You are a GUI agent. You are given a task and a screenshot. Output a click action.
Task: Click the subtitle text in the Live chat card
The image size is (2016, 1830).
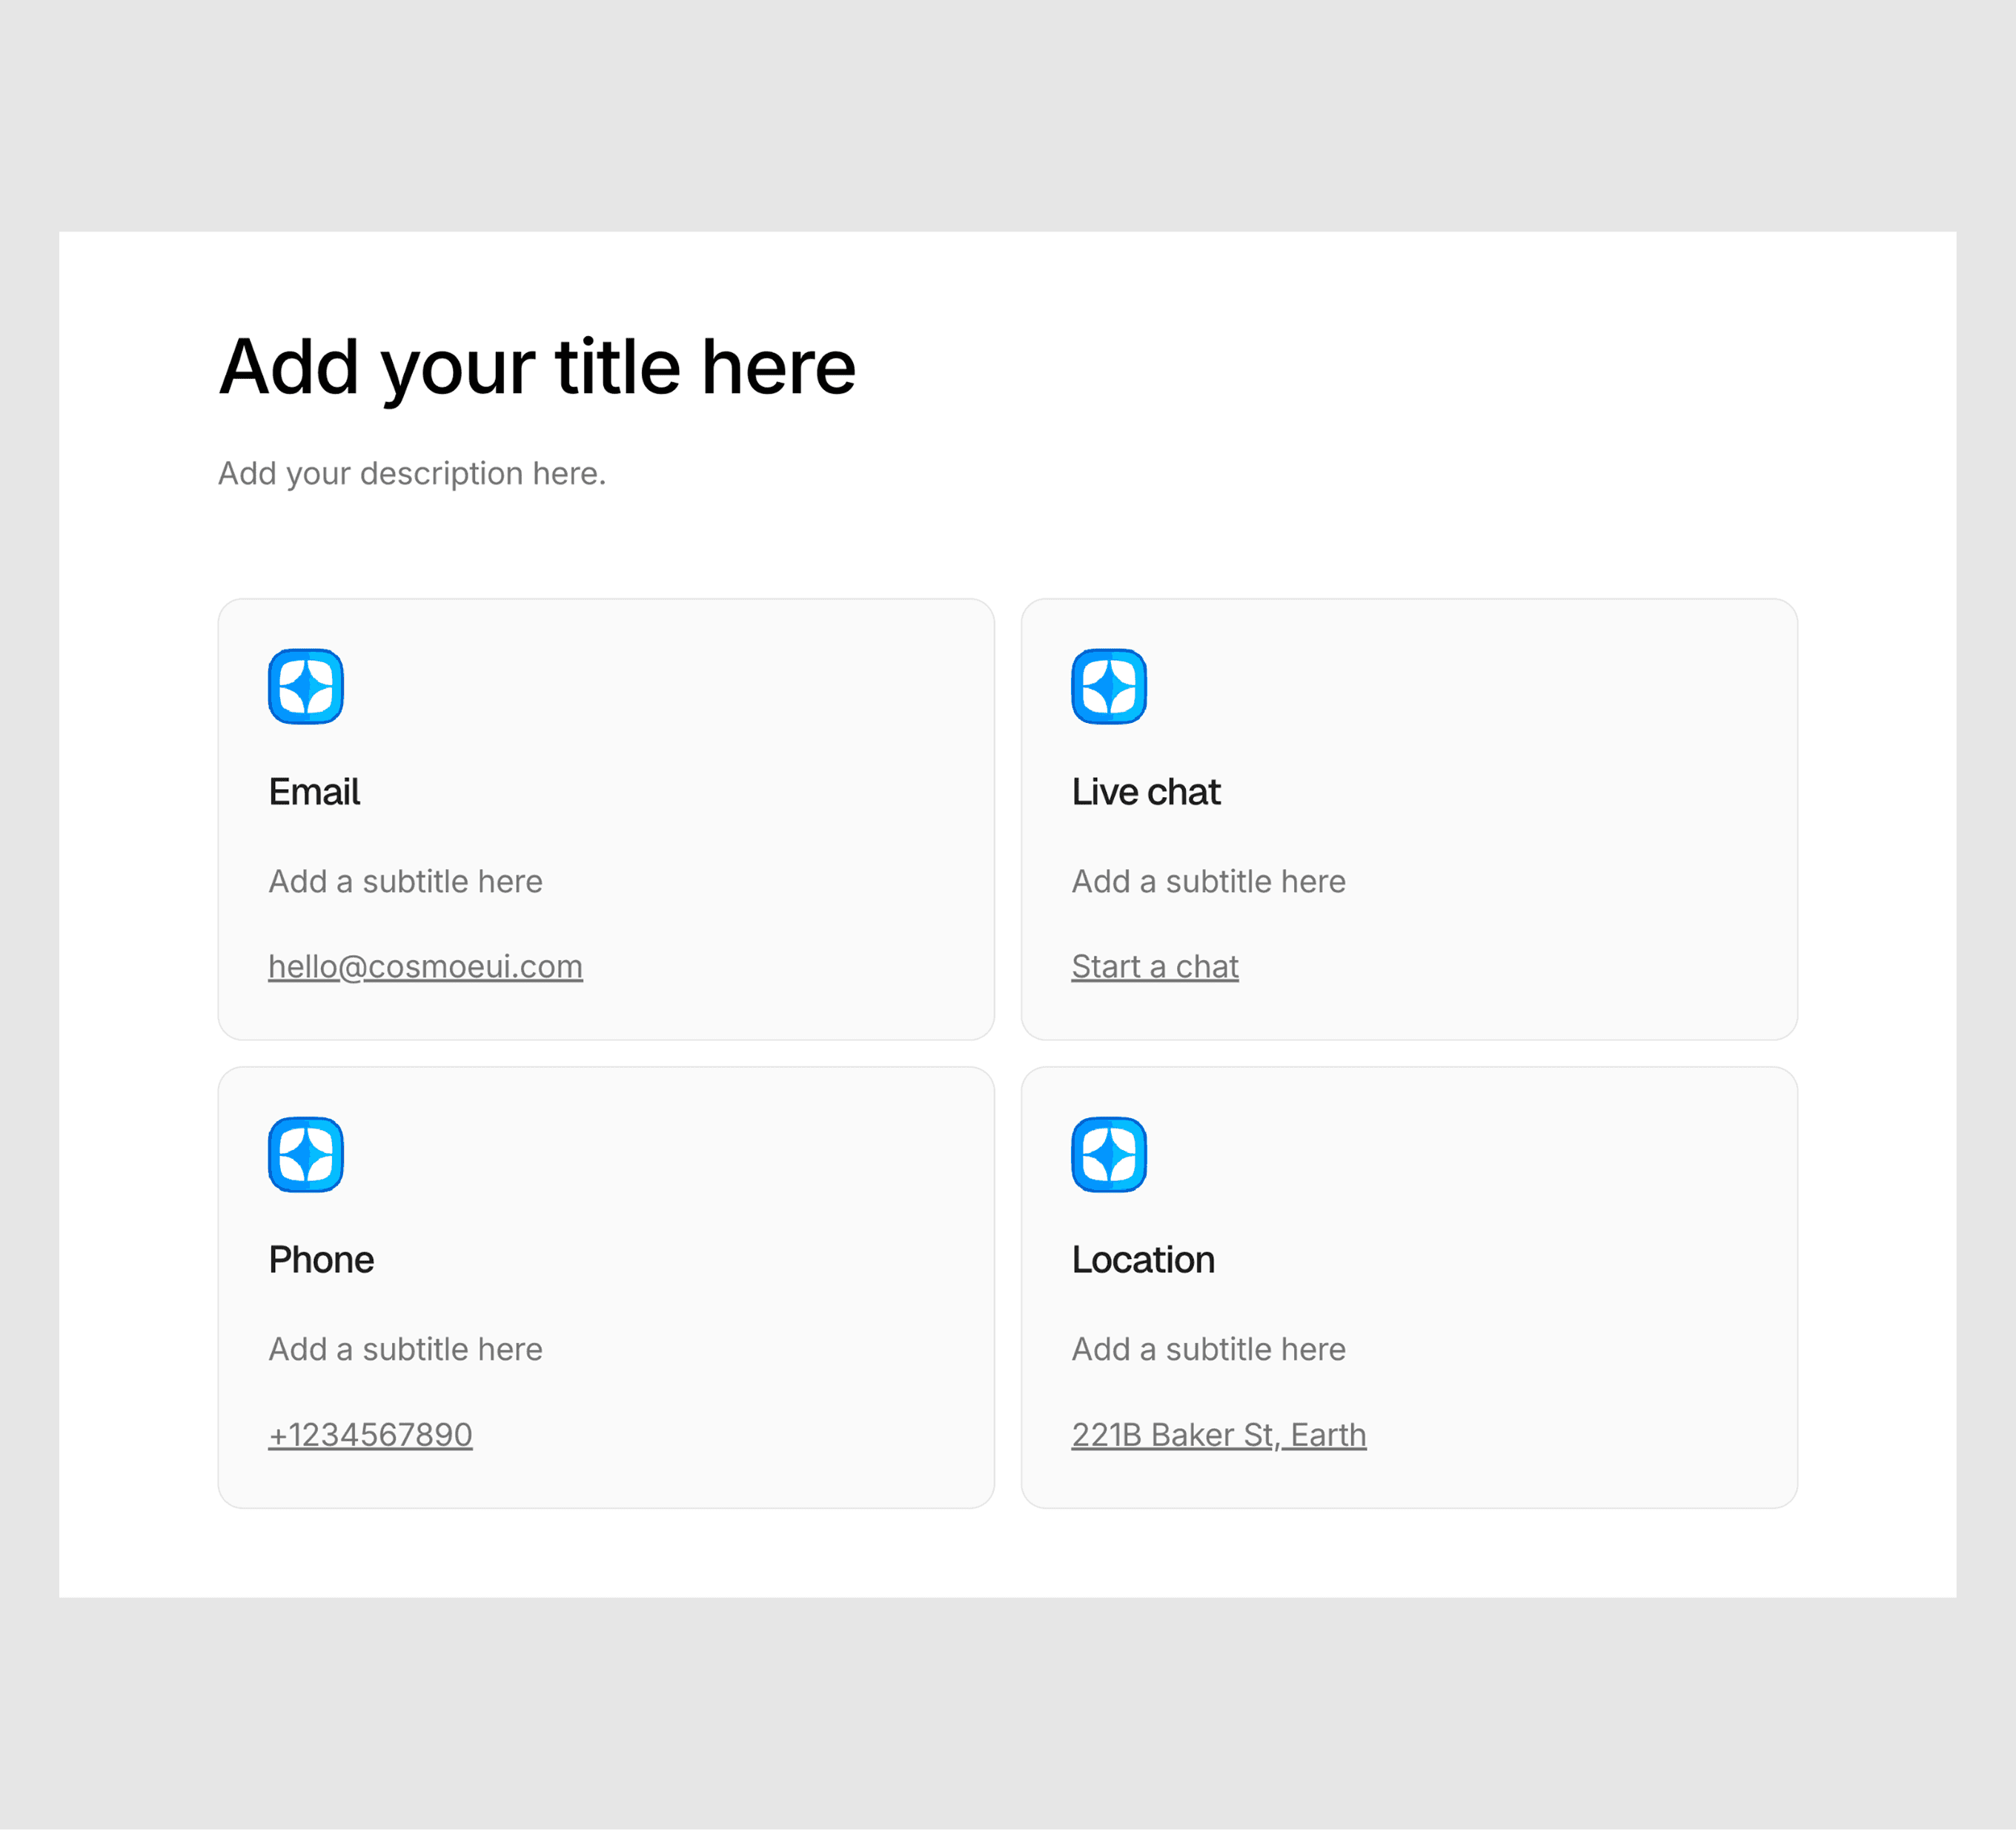[1208, 882]
